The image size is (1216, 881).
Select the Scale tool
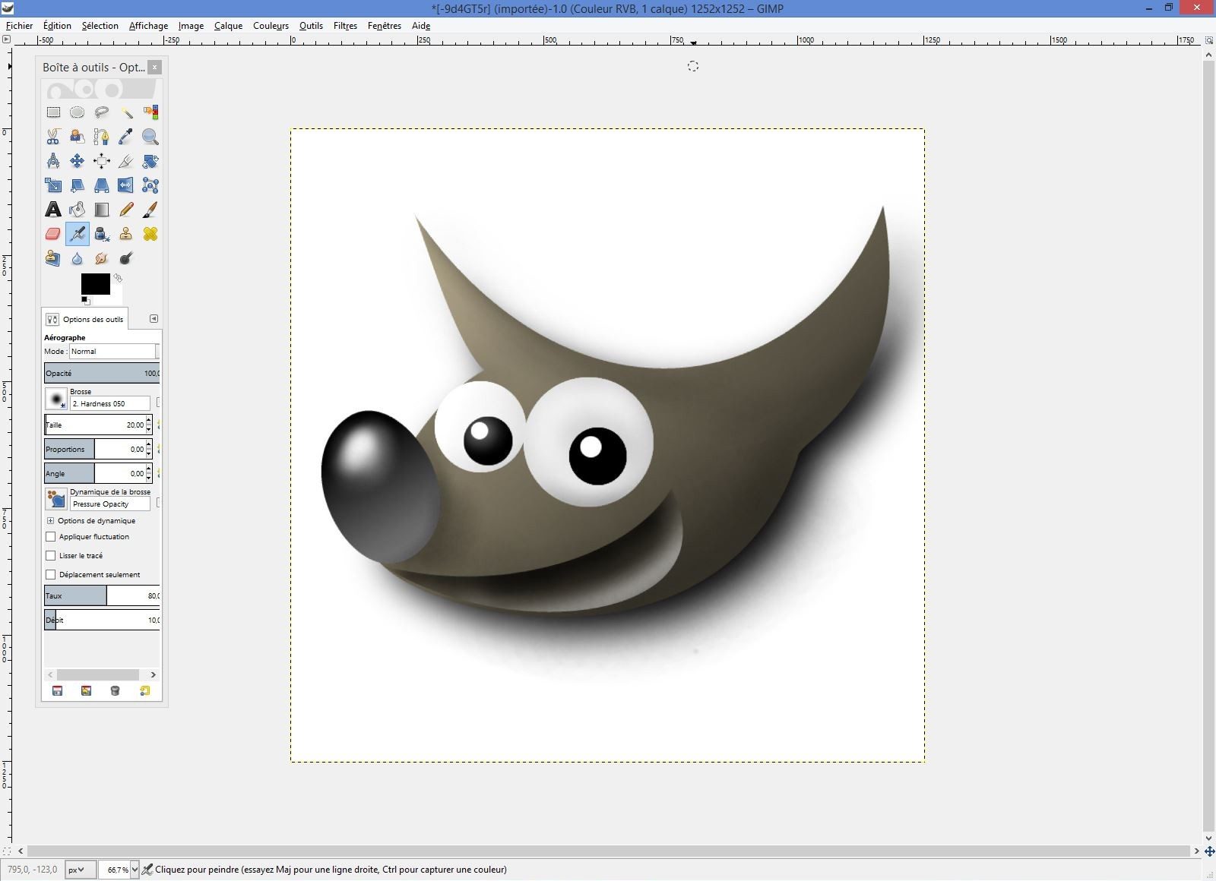53,185
